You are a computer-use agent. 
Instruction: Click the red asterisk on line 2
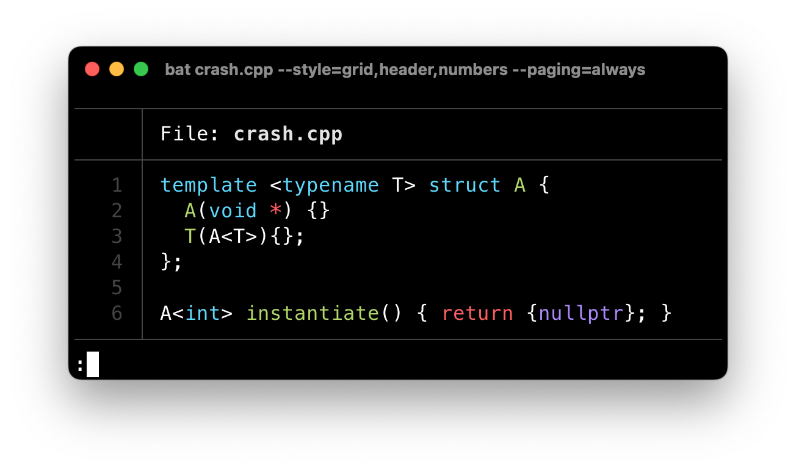coord(276,209)
